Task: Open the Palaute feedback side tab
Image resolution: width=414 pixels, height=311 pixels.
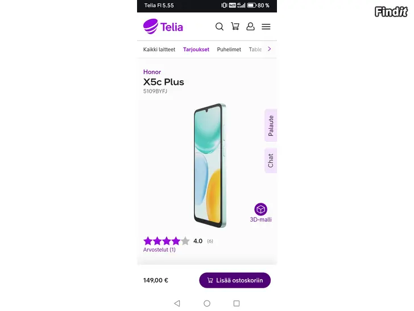Action: coord(271,125)
